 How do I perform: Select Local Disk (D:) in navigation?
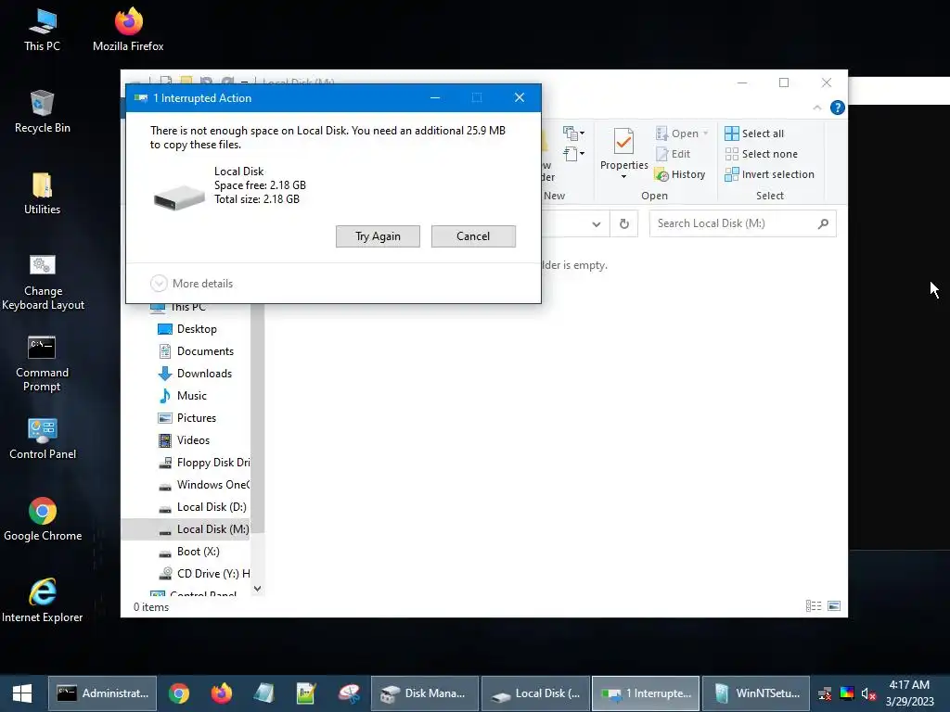(202, 507)
